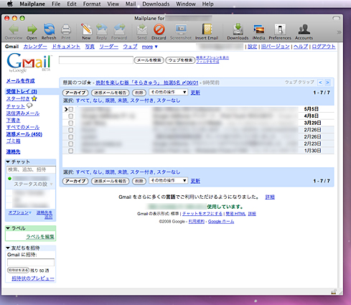Click the top 迷惑メールを報告 button

click(110, 93)
